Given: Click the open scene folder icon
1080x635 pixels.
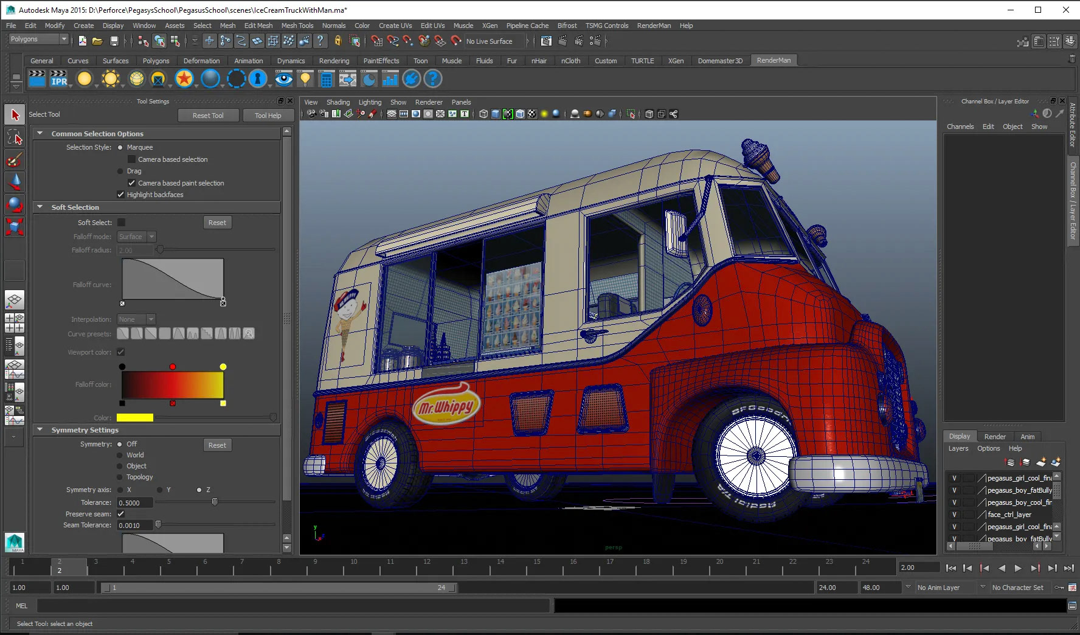Looking at the screenshot, I should click(97, 41).
